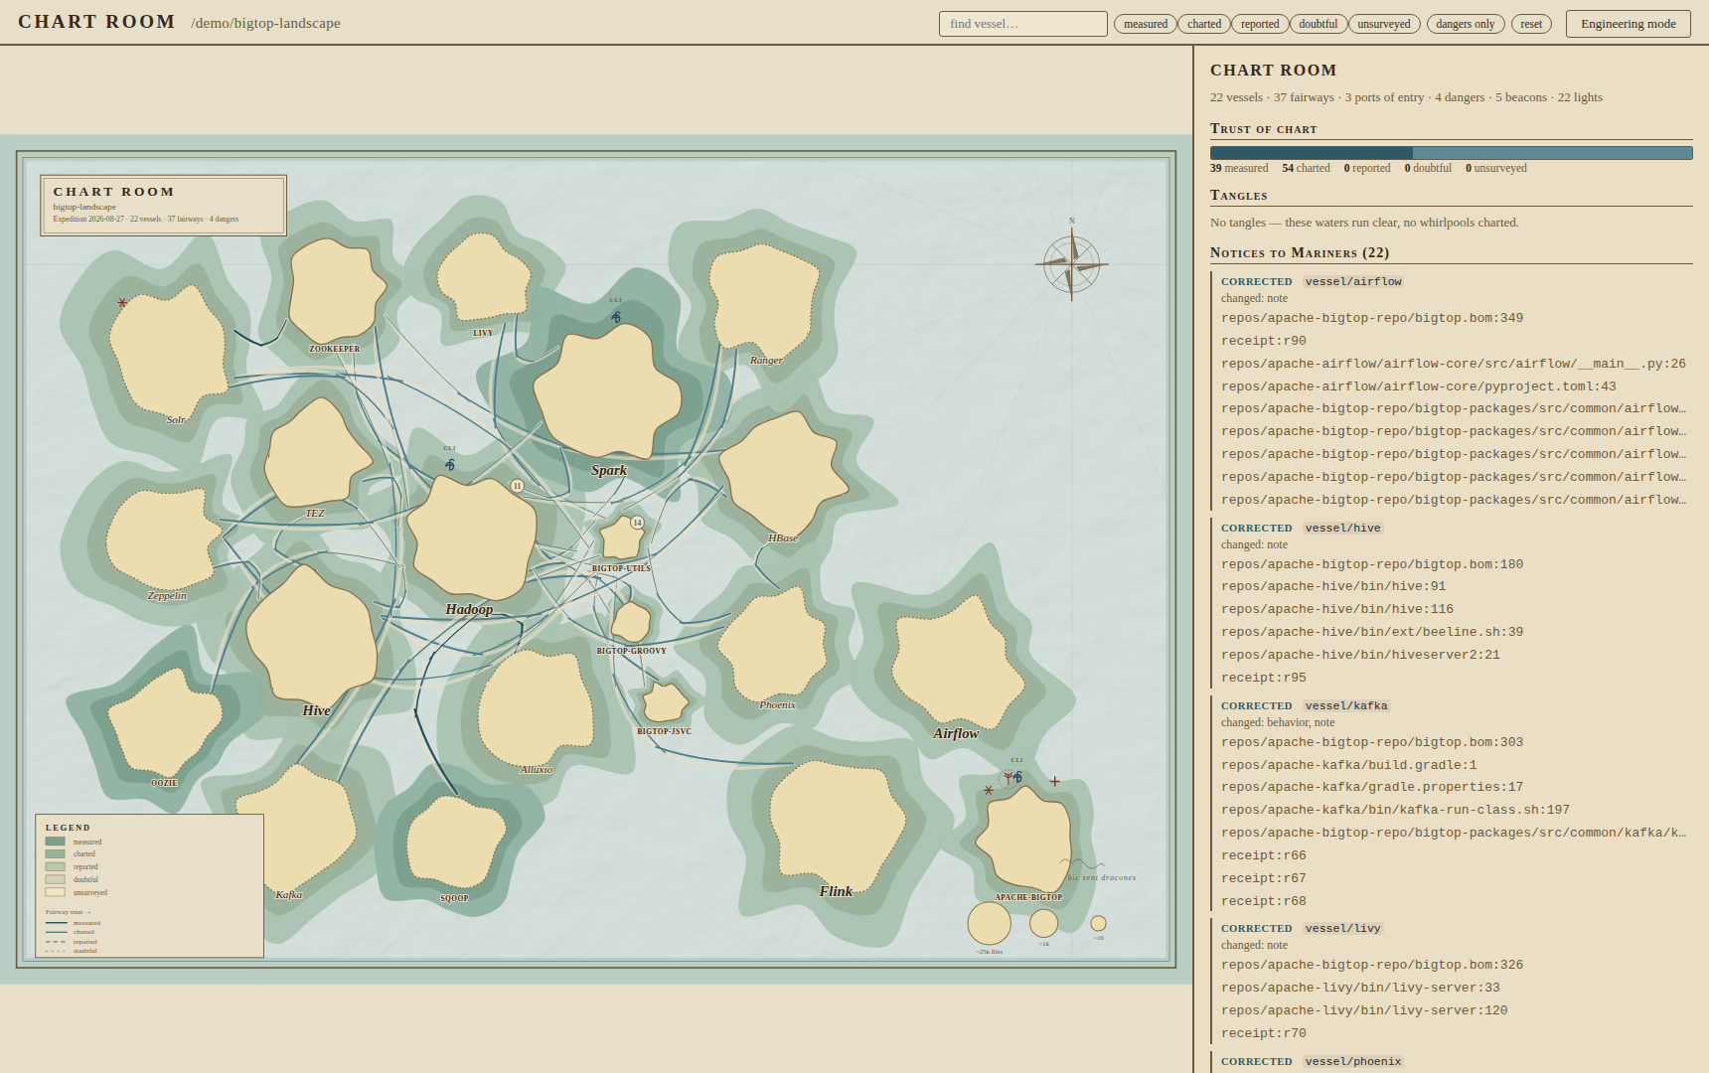Focus the 'find vessel…' search field
The height and width of the screenshot is (1073, 1709).
(x=1022, y=24)
